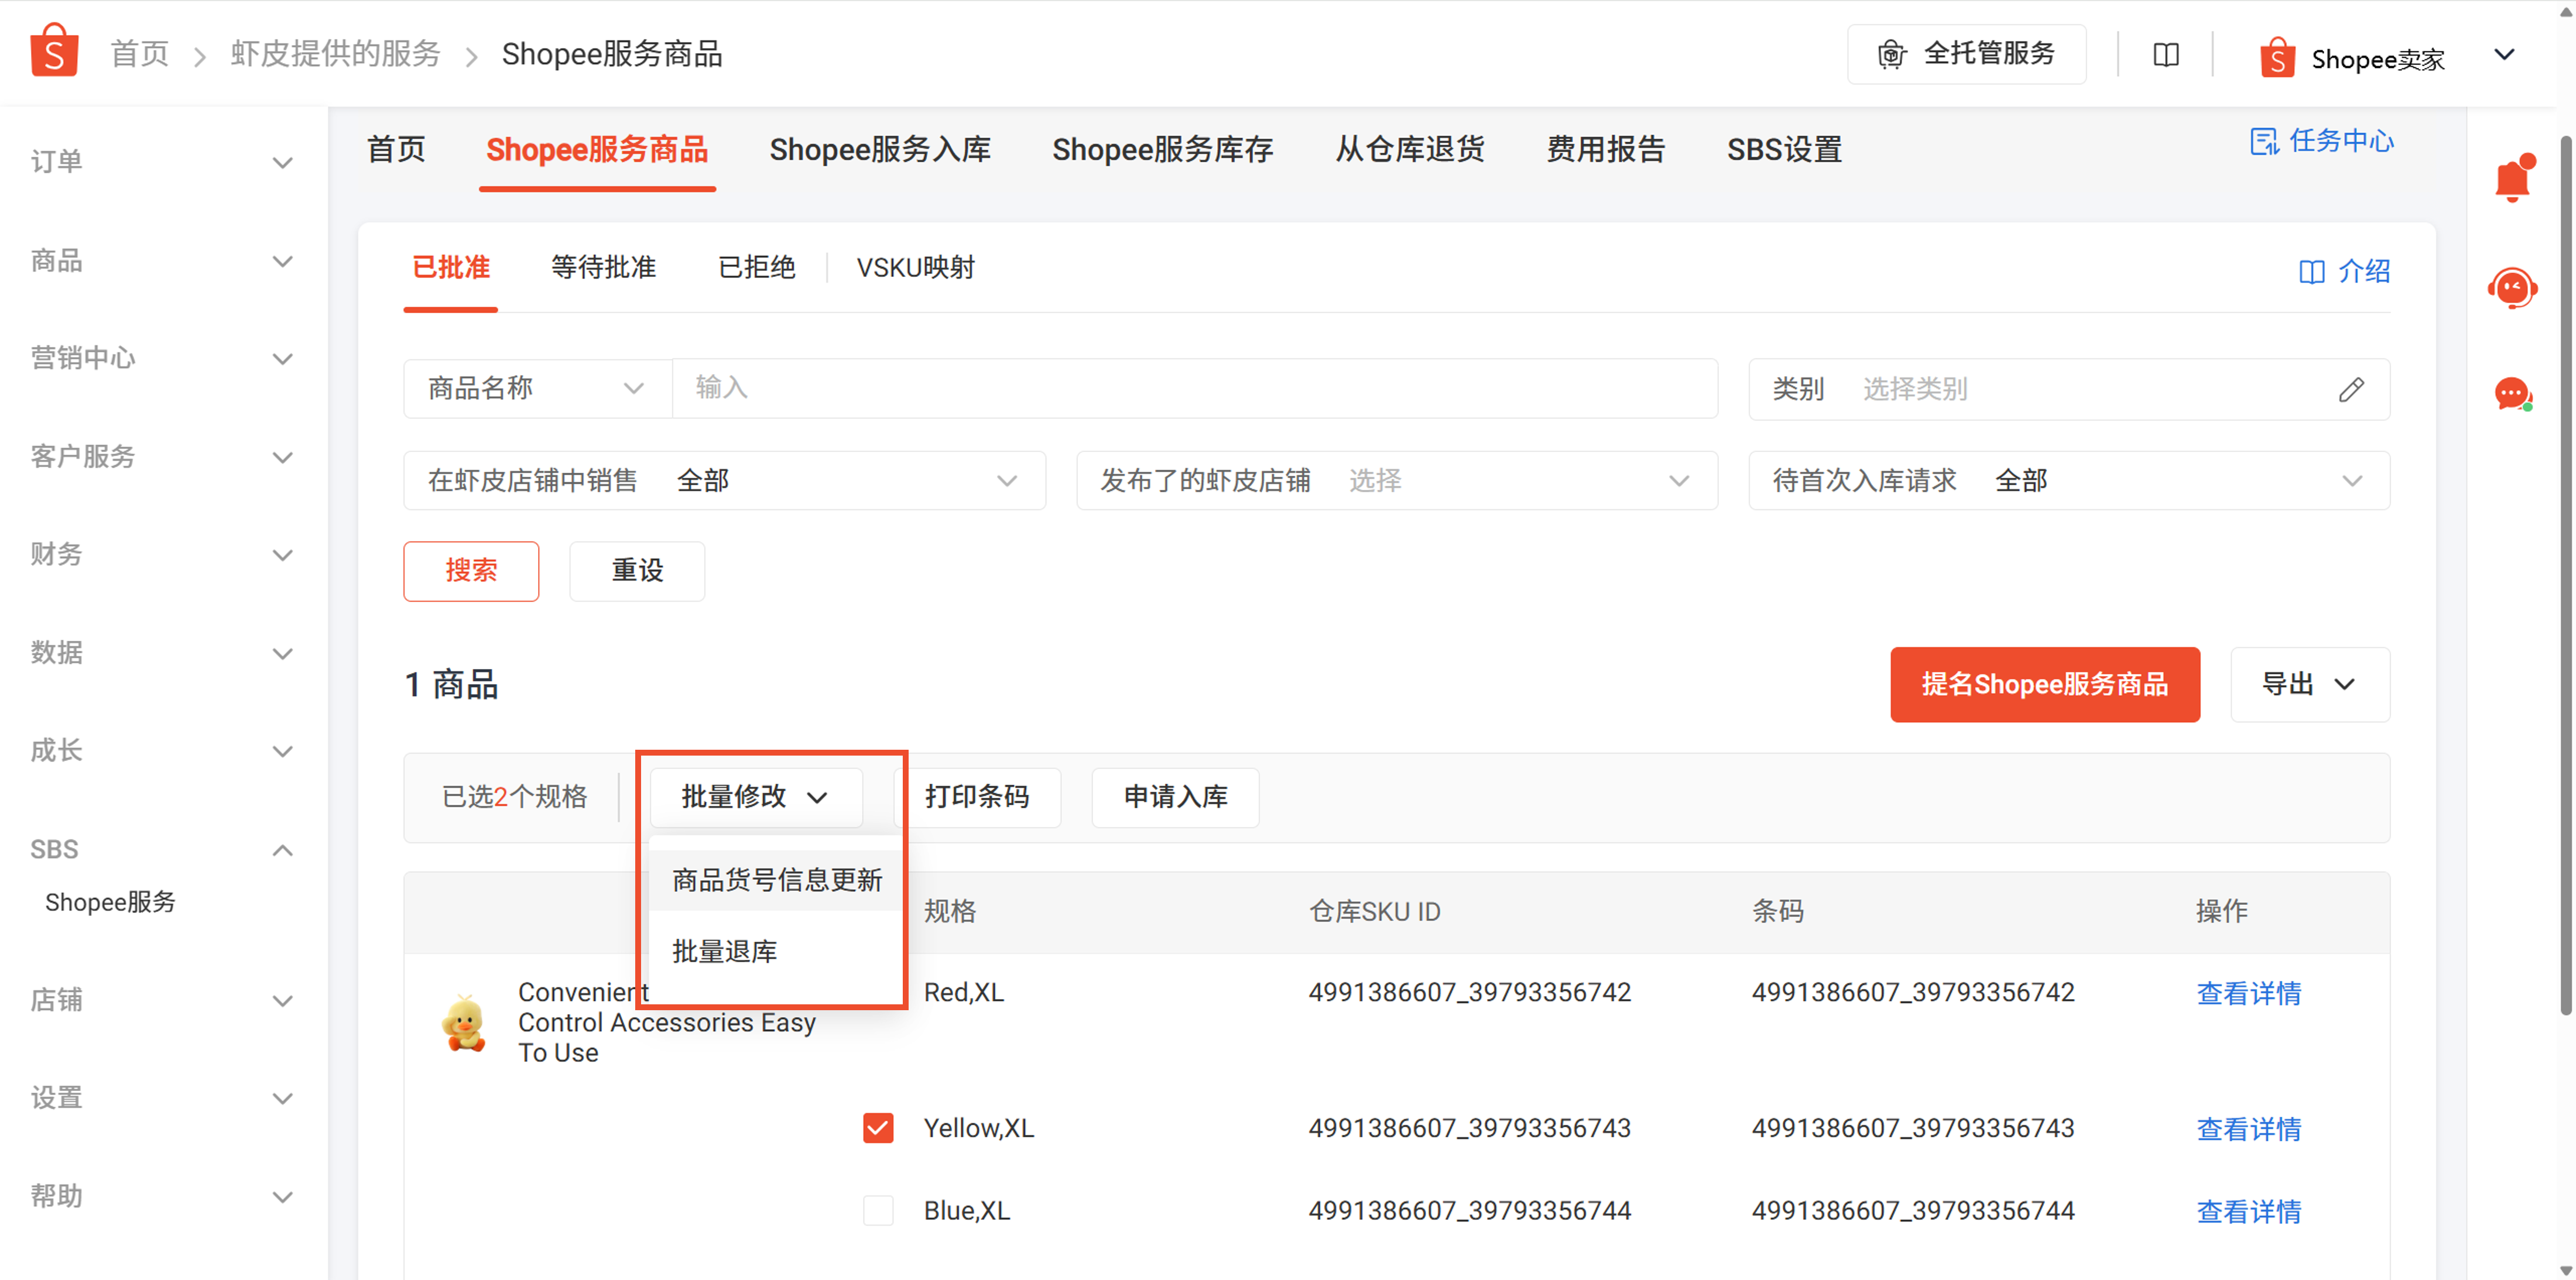Switch to Shopee服务库存 tab
The width and height of the screenshot is (2576, 1280).
click(x=1163, y=150)
